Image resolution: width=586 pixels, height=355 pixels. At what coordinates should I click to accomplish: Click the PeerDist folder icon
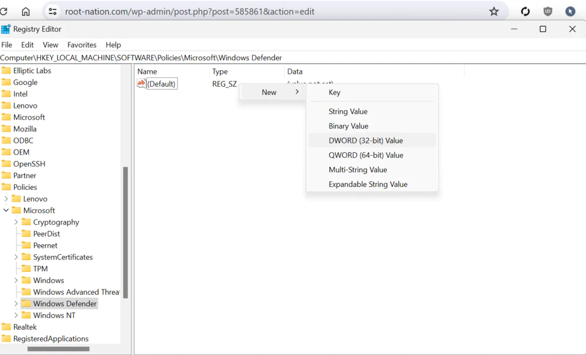[x=26, y=233]
